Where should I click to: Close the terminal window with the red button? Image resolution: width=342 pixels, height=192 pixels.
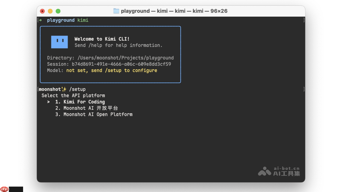pos(42,11)
